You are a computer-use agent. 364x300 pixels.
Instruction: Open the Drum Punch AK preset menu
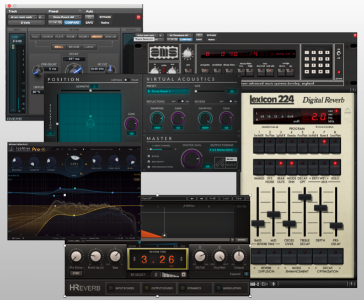coord(65,17)
